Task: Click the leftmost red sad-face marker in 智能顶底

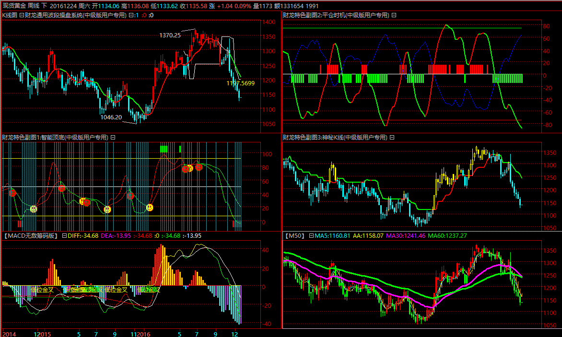Action: click(x=12, y=193)
